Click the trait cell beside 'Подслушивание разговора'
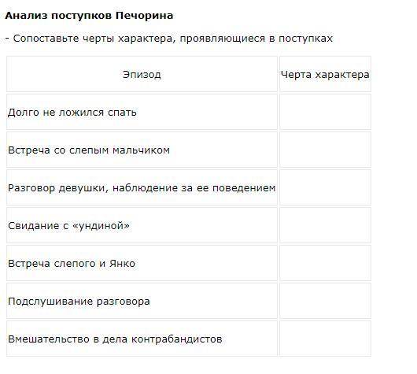The height and width of the screenshot is (374, 417). [x=325, y=301]
